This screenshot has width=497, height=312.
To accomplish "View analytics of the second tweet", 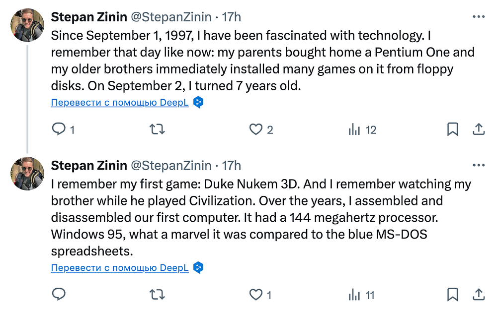I will click(354, 295).
